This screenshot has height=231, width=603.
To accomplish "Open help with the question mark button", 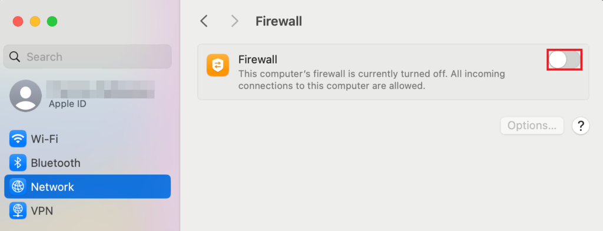I will coord(581,126).
